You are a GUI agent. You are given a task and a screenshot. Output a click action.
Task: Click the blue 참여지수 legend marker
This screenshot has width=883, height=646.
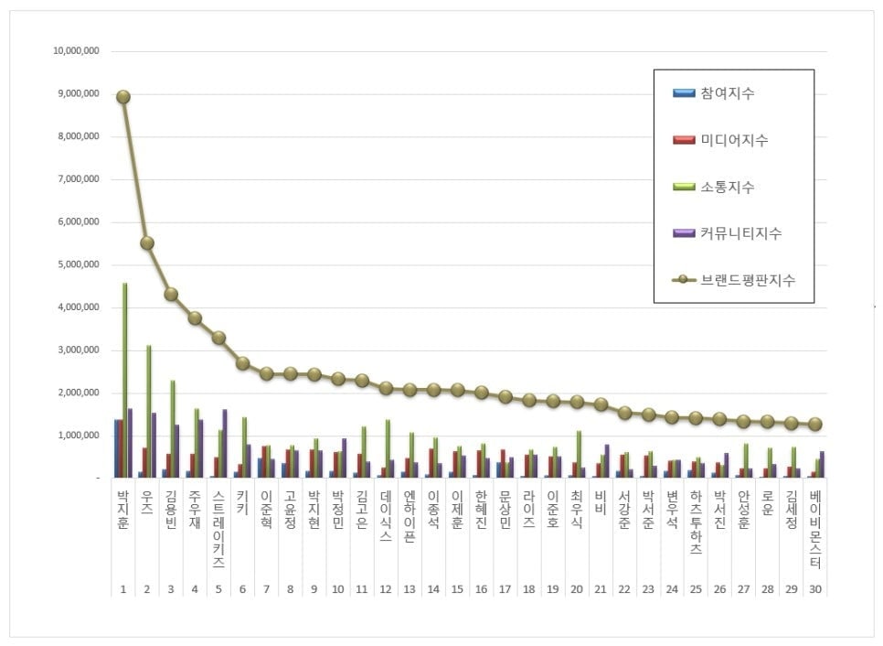683,93
